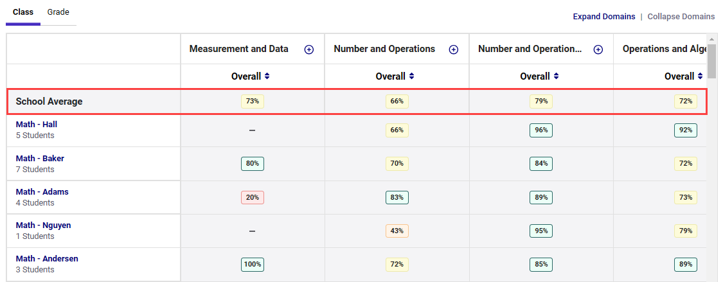Select School Average 79% score badge

(541, 101)
